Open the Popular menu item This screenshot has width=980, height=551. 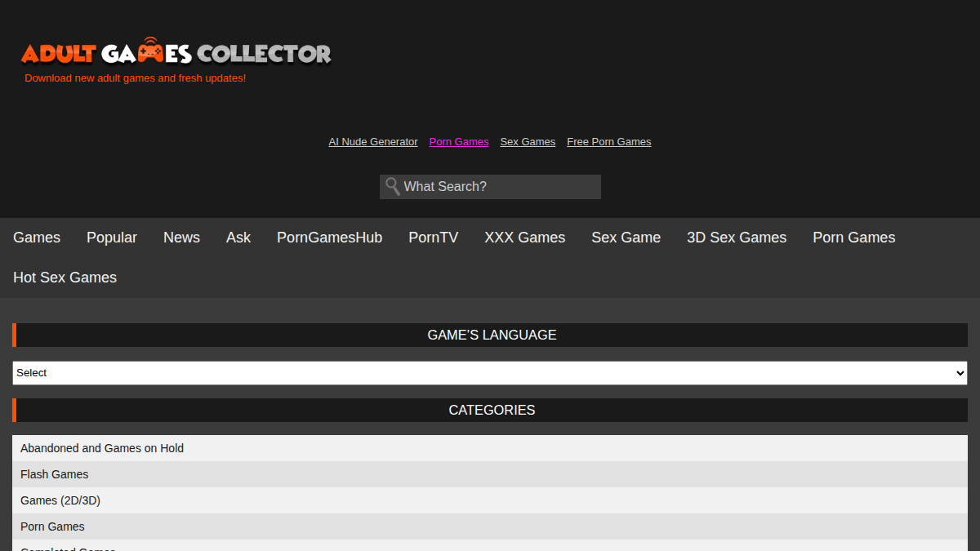tap(112, 238)
